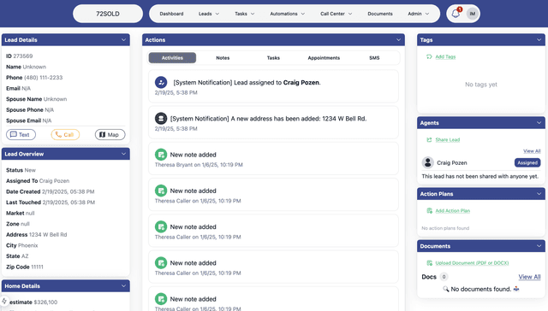Click Upload Document (PDF or DOCX) link
This screenshot has width=548, height=311.
(x=472, y=263)
